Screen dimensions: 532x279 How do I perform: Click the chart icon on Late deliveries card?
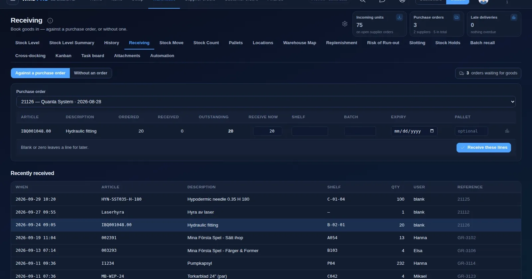point(514,17)
